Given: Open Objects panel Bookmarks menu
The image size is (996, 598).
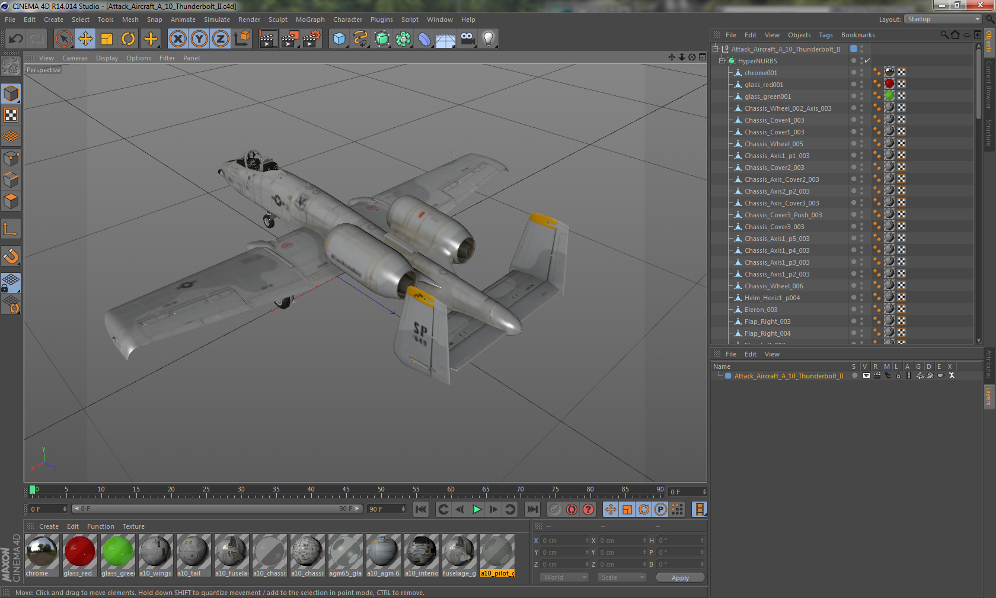Looking at the screenshot, I should [858, 35].
